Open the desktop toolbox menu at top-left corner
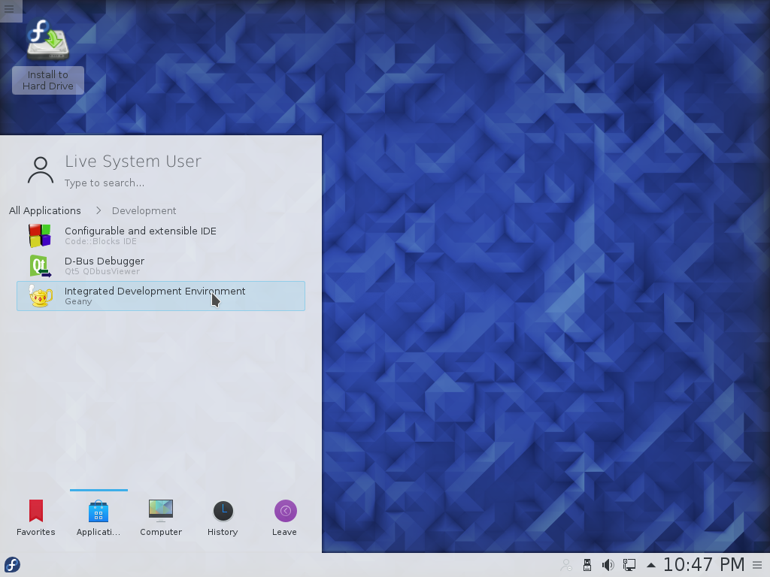The width and height of the screenshot is (770, 577). click(x=9, y=9)
